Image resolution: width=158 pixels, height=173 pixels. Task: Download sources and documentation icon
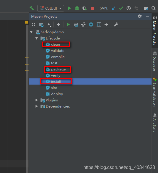(x=49, y=25)
